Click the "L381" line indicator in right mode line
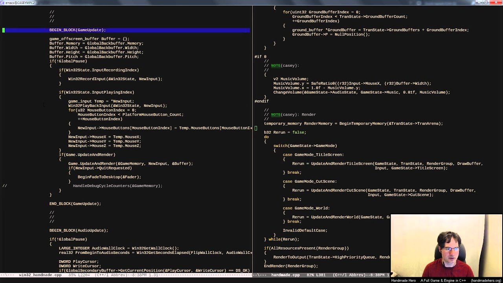The image size is (503, 283). coord(321,275)
